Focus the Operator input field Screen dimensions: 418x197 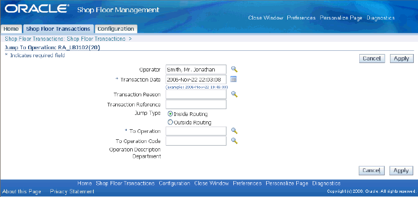(x=196, y=69)
